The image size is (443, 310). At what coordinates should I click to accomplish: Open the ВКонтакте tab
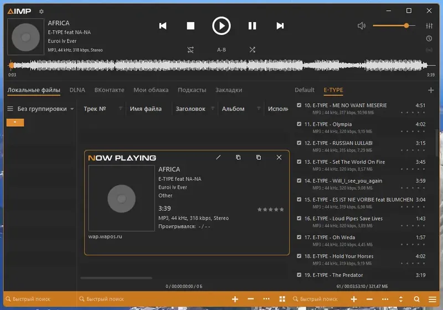pos(109,90)
